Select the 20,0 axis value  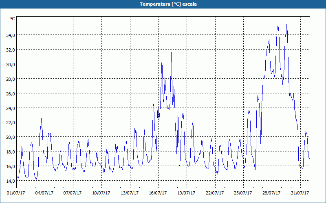(x=11, y=137)
